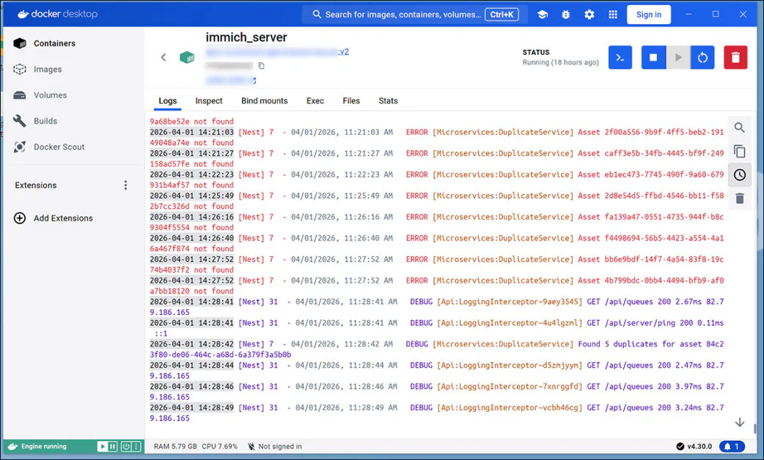764x460 pixels.
Task: Toggle log timestamps with the clock icon
Action: [740, 174]
